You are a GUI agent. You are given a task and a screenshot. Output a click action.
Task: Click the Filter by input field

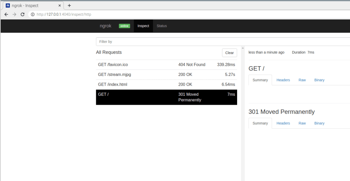click(x=222, y=42)
